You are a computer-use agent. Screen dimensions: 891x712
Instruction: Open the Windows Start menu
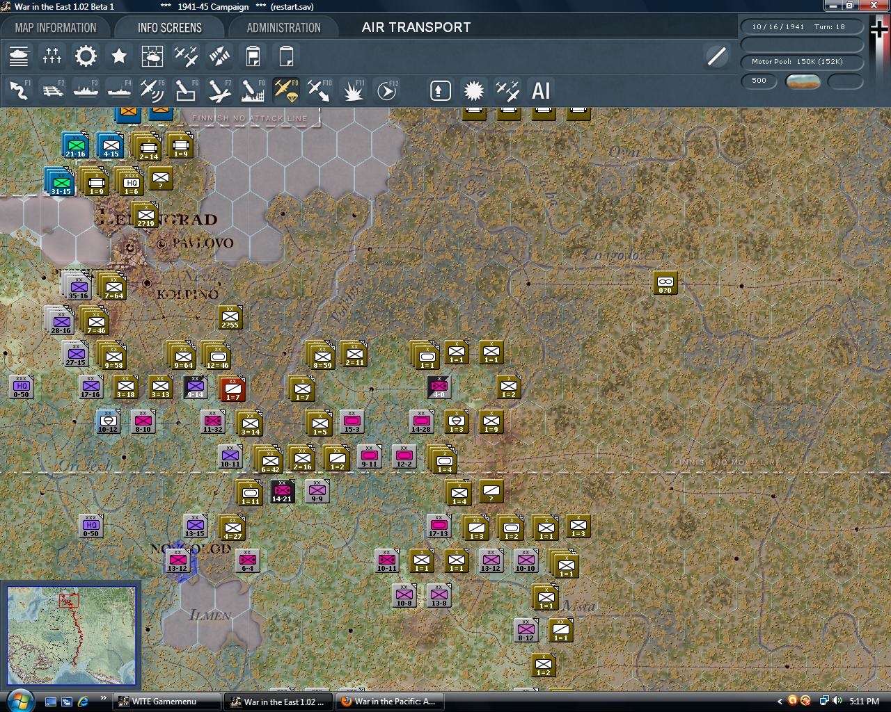tap(19, 700)
